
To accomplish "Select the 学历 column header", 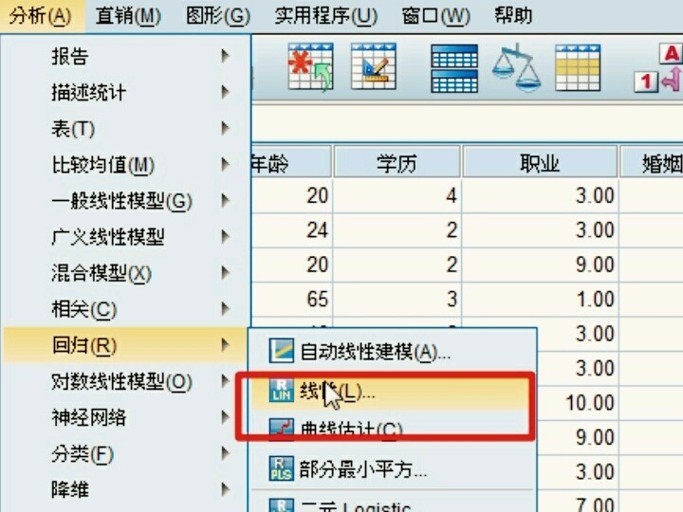I will pyautogui.click(x=397, y=162).
